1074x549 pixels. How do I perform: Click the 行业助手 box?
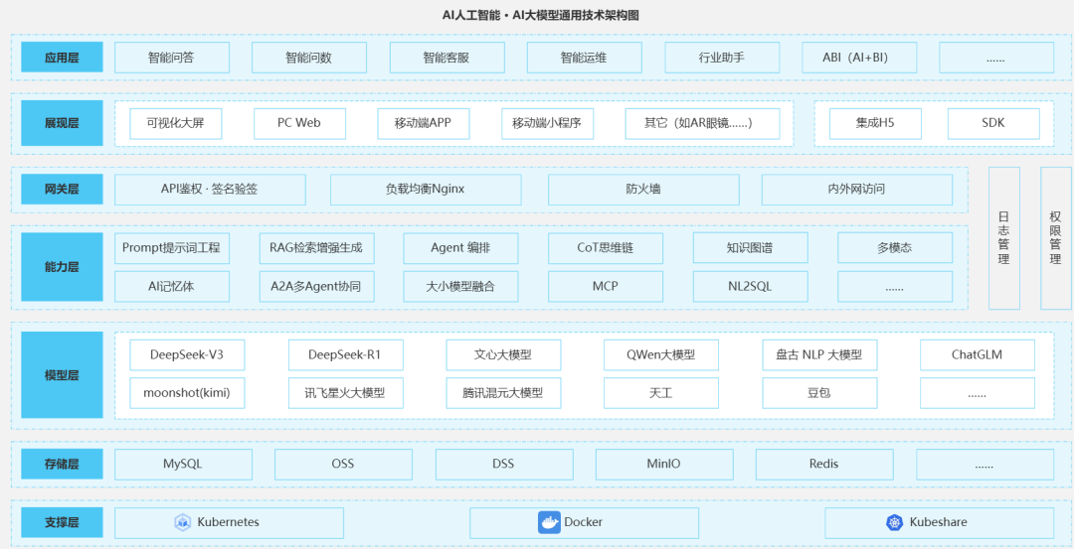click(x=722, y=58)
